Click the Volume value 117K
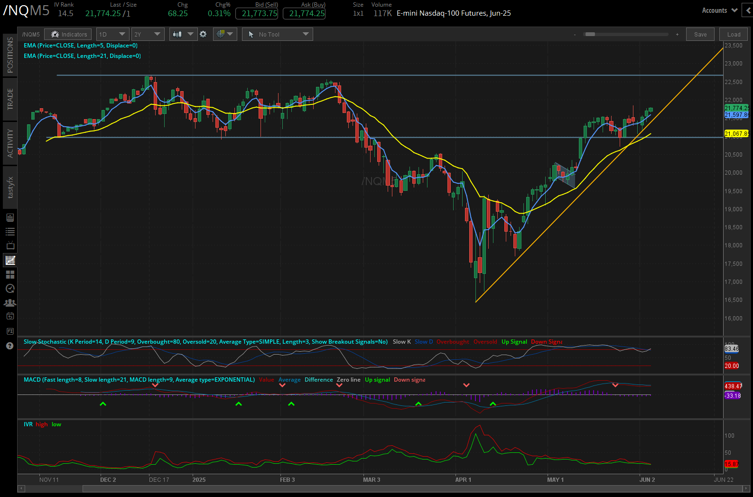This screenshot has width=753, height=497. coord(382,13)
